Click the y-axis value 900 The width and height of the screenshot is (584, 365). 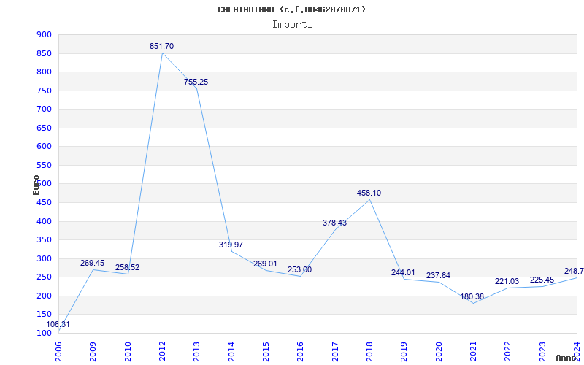(x=44, y=34)
